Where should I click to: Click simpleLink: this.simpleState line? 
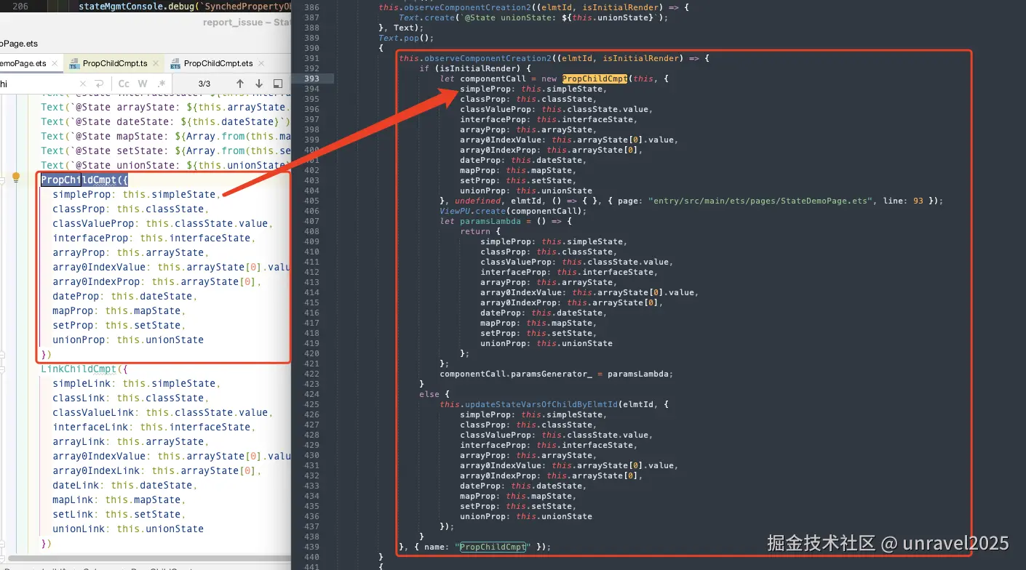point(136,383)
